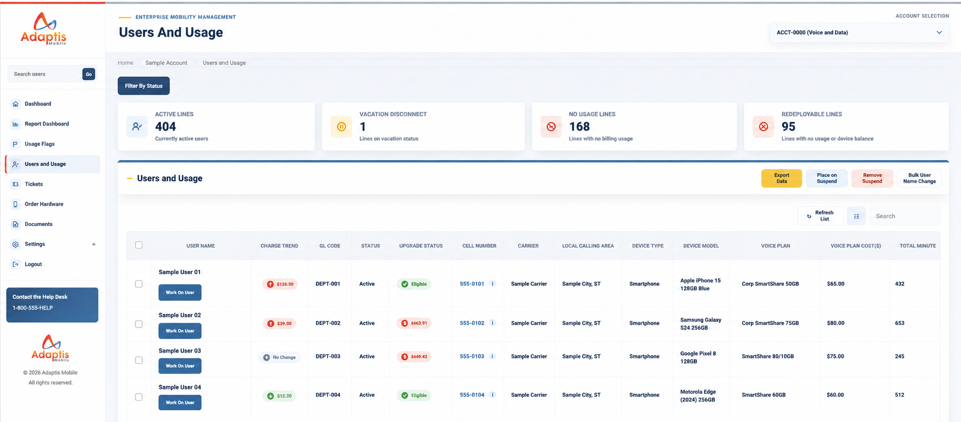This screenshot has width=961, height=422.
Task: Click Contact the Help Desk card
Action: (52, 305)
